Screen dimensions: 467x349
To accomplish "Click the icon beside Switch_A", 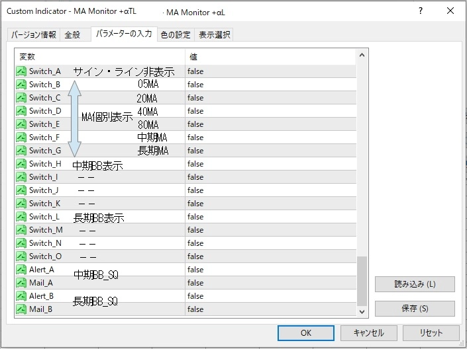I will 21,71.
